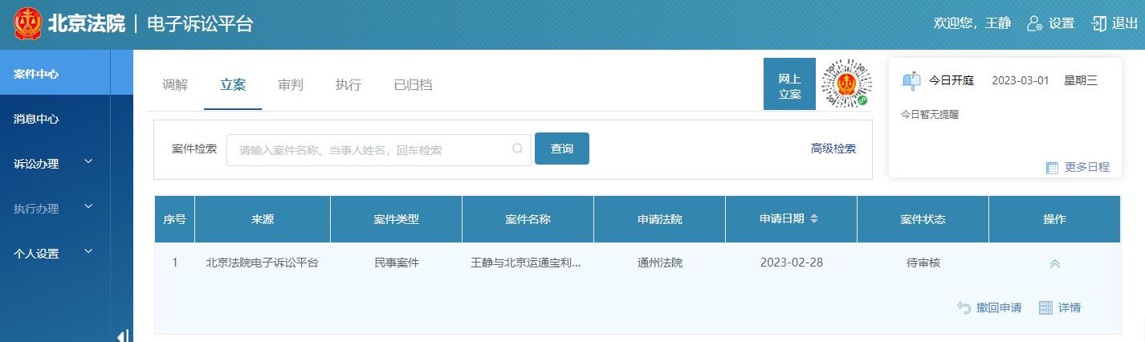Click the 撤回申请 undo arrow icon

(x=964, y=307)
